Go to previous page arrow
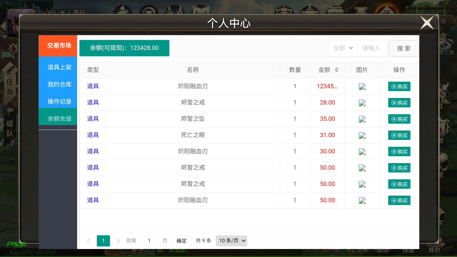Viewport: 457px width, 257px height. click(89, 241)
